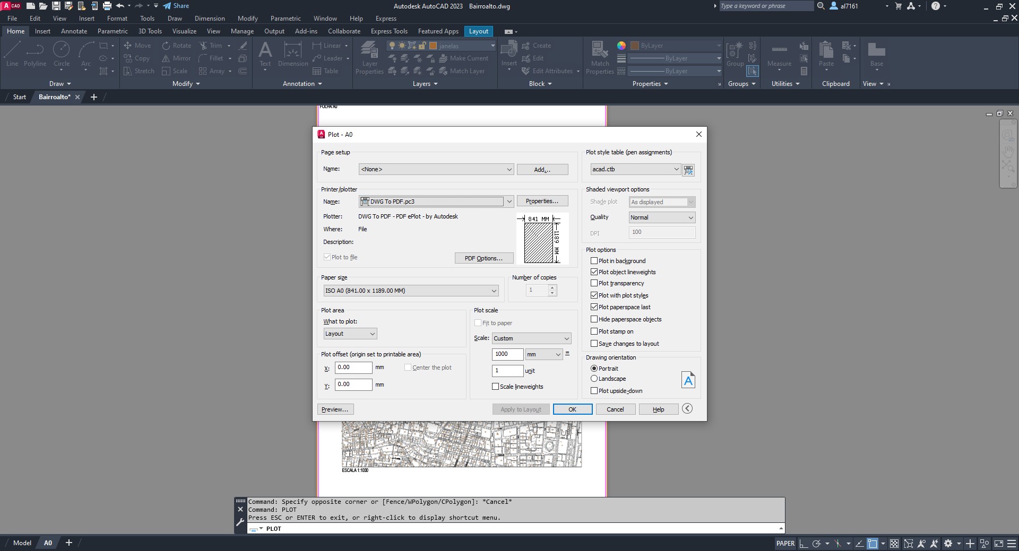The image size is (1019, 551).
Task: Click the collapse dialog arrow icon
Action: (x=687, y=408)
